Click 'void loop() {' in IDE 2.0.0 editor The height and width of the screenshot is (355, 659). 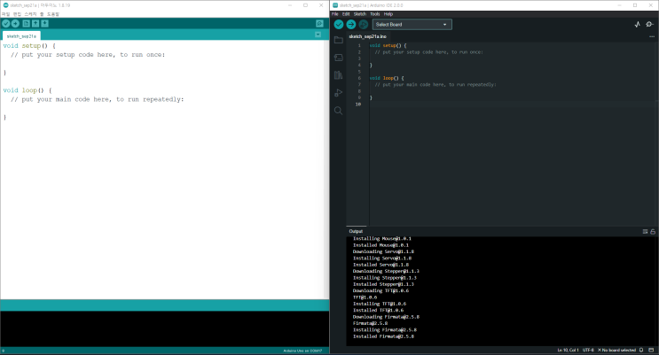[387, 78]
